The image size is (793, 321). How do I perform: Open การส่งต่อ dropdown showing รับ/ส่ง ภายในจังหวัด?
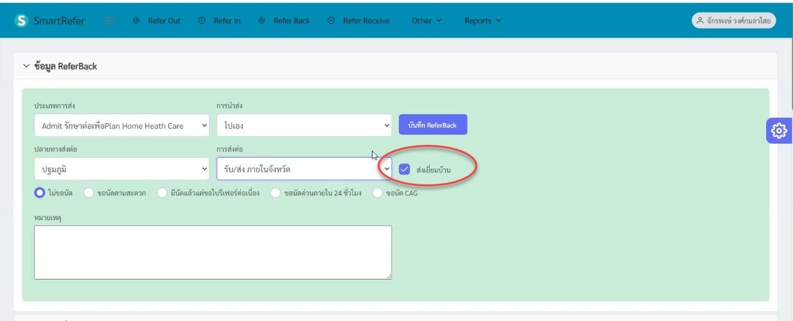click(x=304, y=169)
